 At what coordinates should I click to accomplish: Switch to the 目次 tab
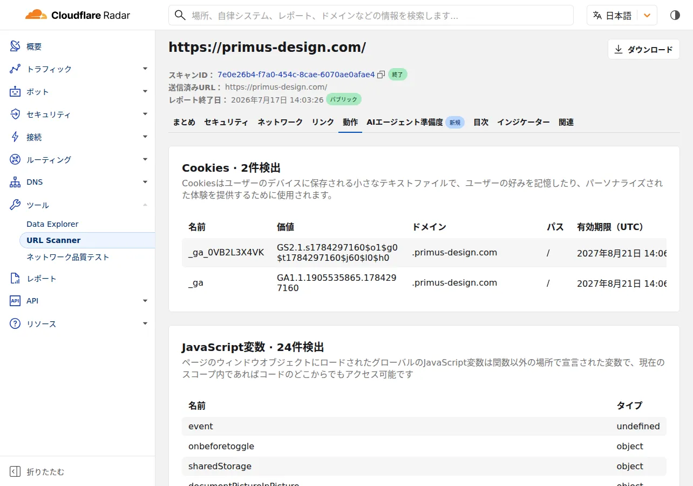pos(481,123)
